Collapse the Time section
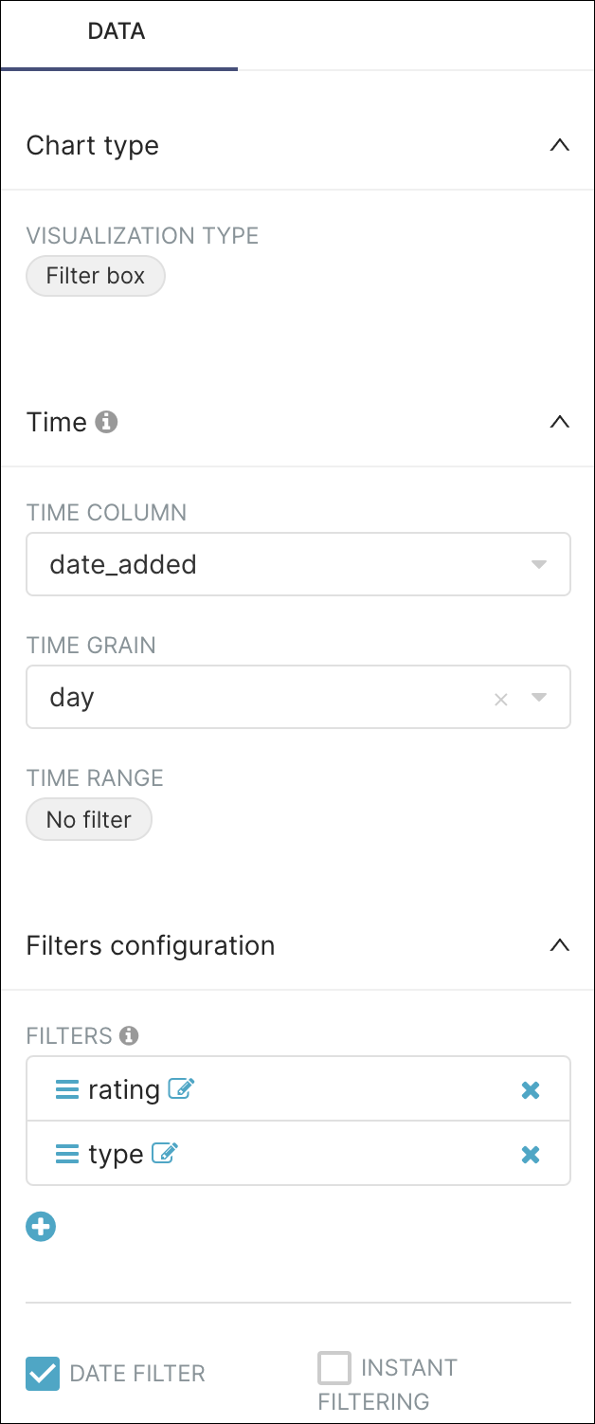The image size is (595, 1424). tap(560, 422)
